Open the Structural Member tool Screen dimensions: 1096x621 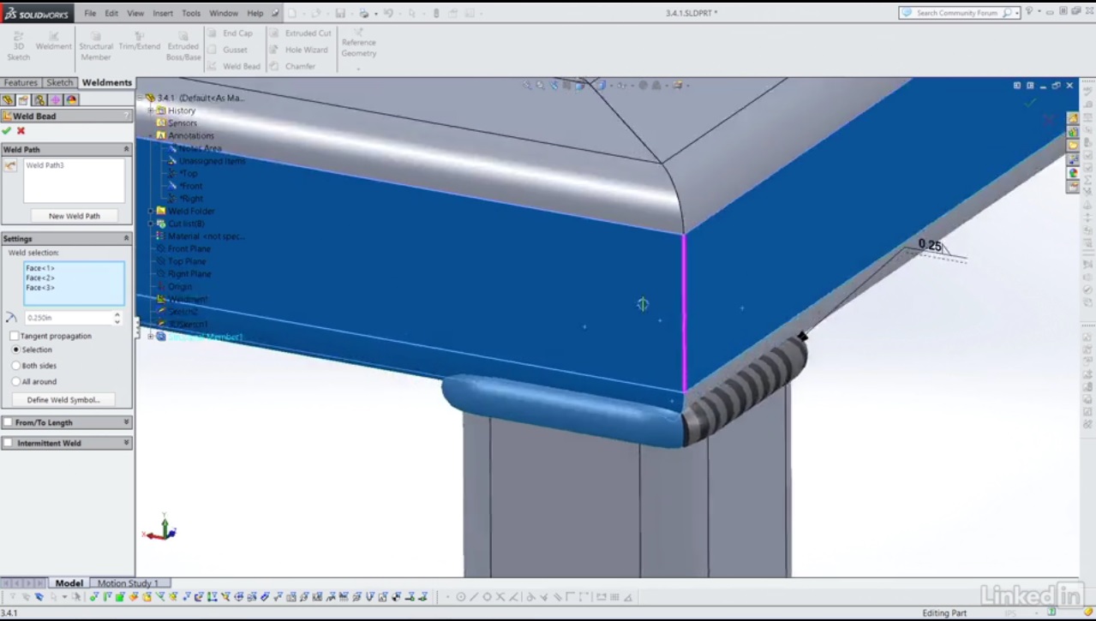click(x=95, y=45)
